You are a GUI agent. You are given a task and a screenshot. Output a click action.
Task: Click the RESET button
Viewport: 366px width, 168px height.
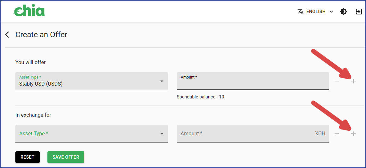tap(28, 157)
